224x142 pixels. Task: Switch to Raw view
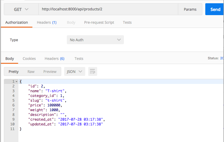point(31,71)
